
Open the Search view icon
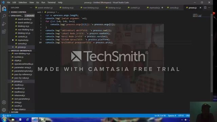click(4, 16)
